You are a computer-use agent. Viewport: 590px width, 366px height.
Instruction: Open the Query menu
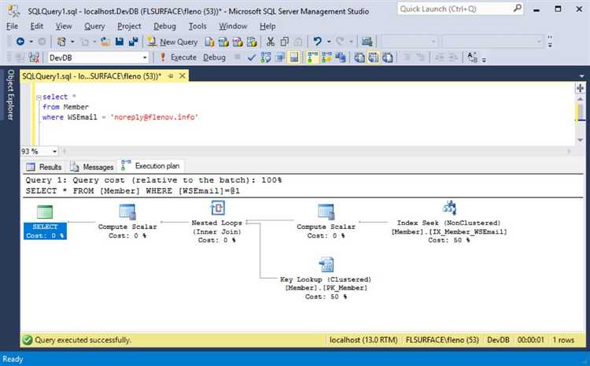point(94,26)
